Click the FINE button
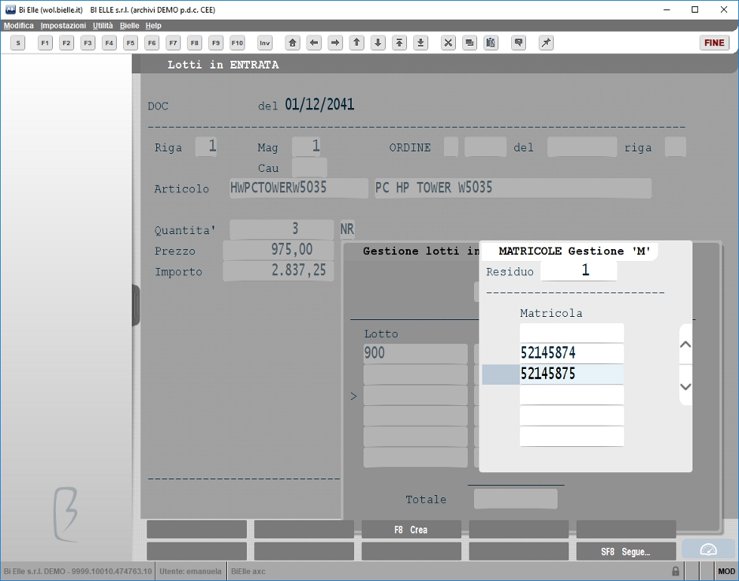Screen dimensions: 739x581 point(714,43)
